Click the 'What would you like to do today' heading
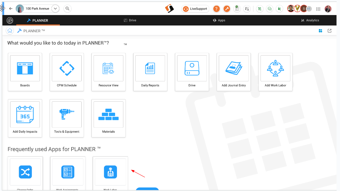 (x=58, y=43)
